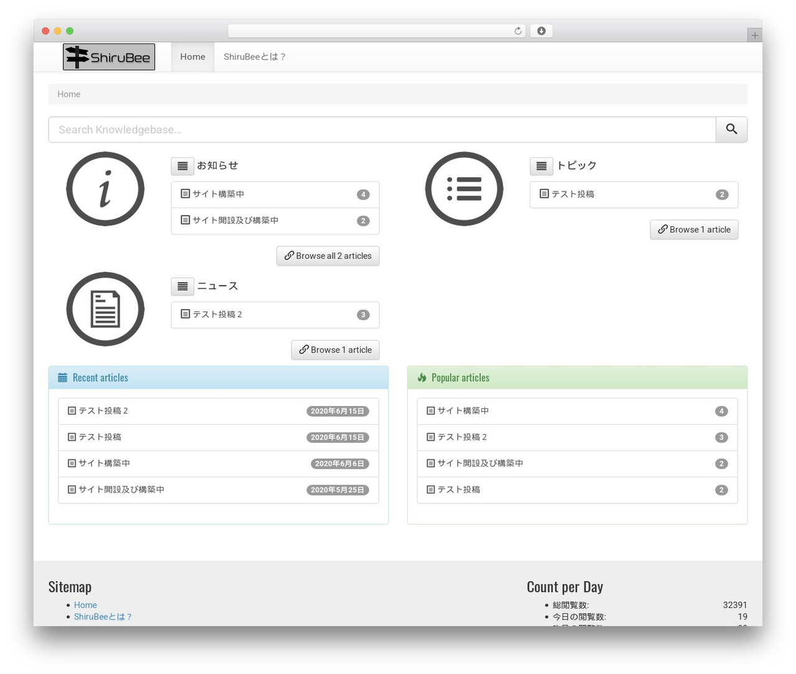
Task: Click Browse 1 article under ニュース
Action: (x=335, y=349)
